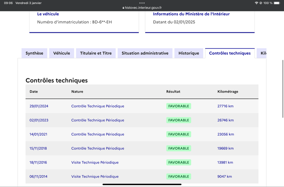
Task: Tap the 100 % battery percentage
Action: (x=268, y=3)
